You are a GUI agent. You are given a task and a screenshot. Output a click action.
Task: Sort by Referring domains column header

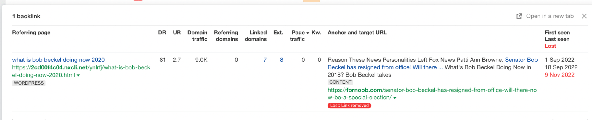point(226,36)
